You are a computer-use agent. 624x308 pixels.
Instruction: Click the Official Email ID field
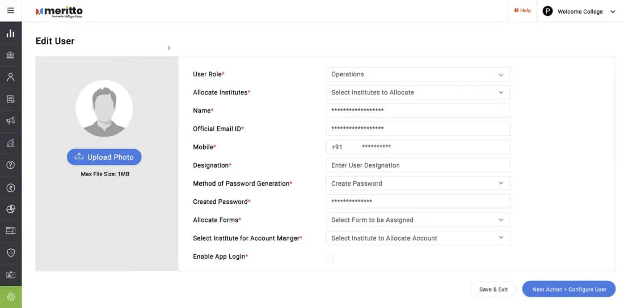[x=418, y=129]
